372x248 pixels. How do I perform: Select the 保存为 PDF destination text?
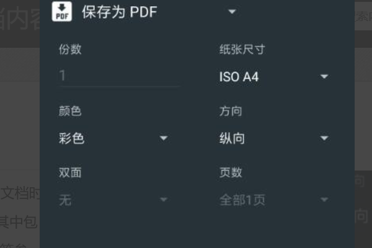(120, 12)
